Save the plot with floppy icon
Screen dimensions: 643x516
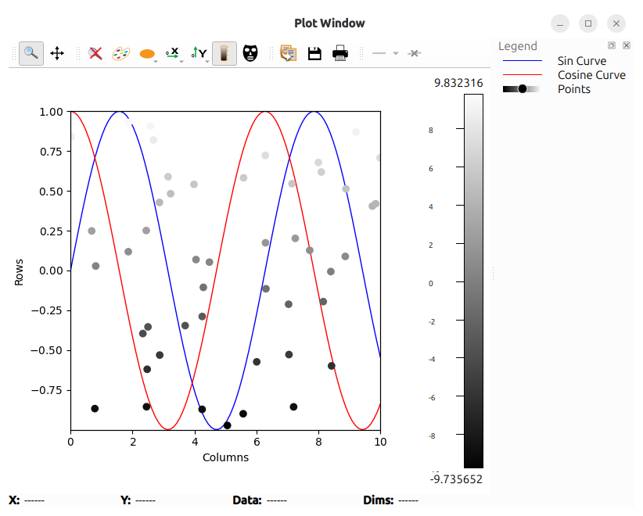[x=314, y=53]
